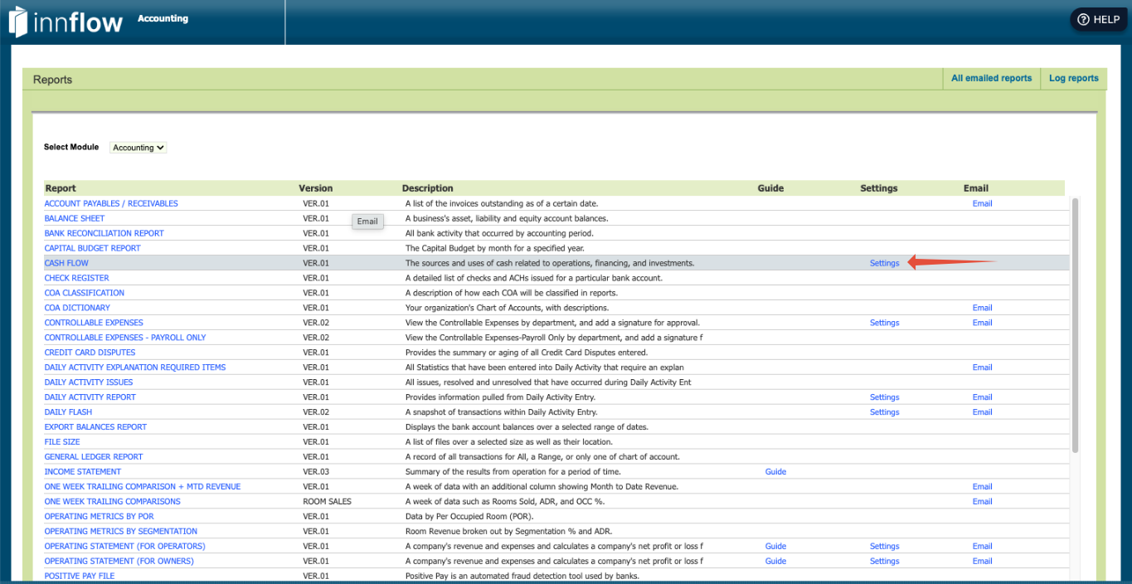Email Daily Activity Explanation Required Items

982,367
